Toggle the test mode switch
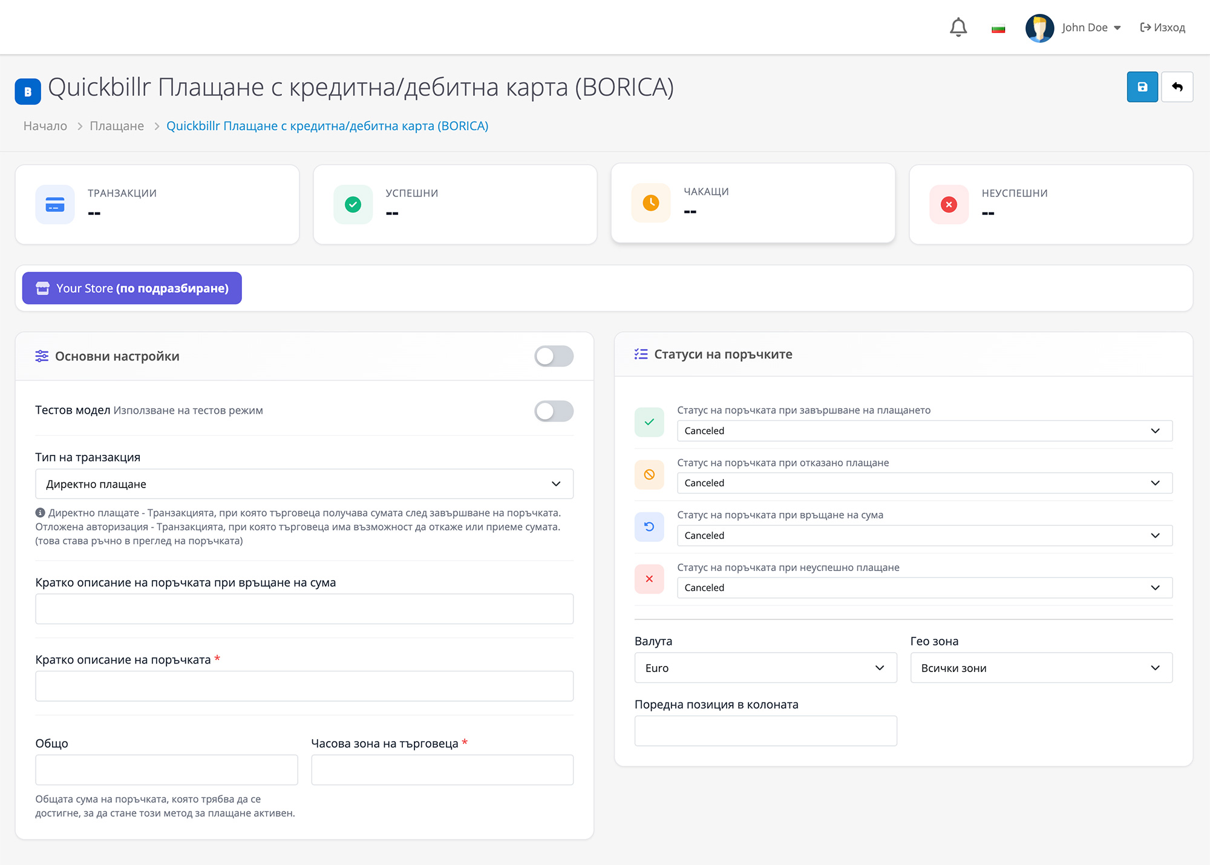 tap(554, 411)
